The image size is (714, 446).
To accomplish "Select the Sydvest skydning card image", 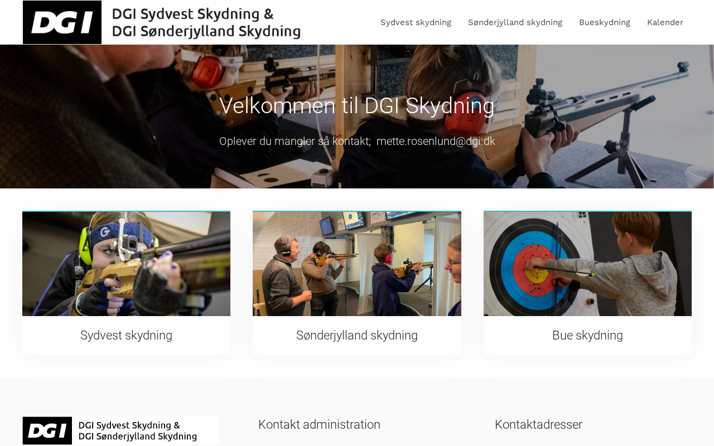I will 126,264.
